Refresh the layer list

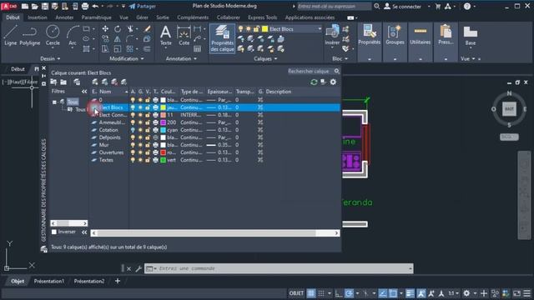[314, 82]
